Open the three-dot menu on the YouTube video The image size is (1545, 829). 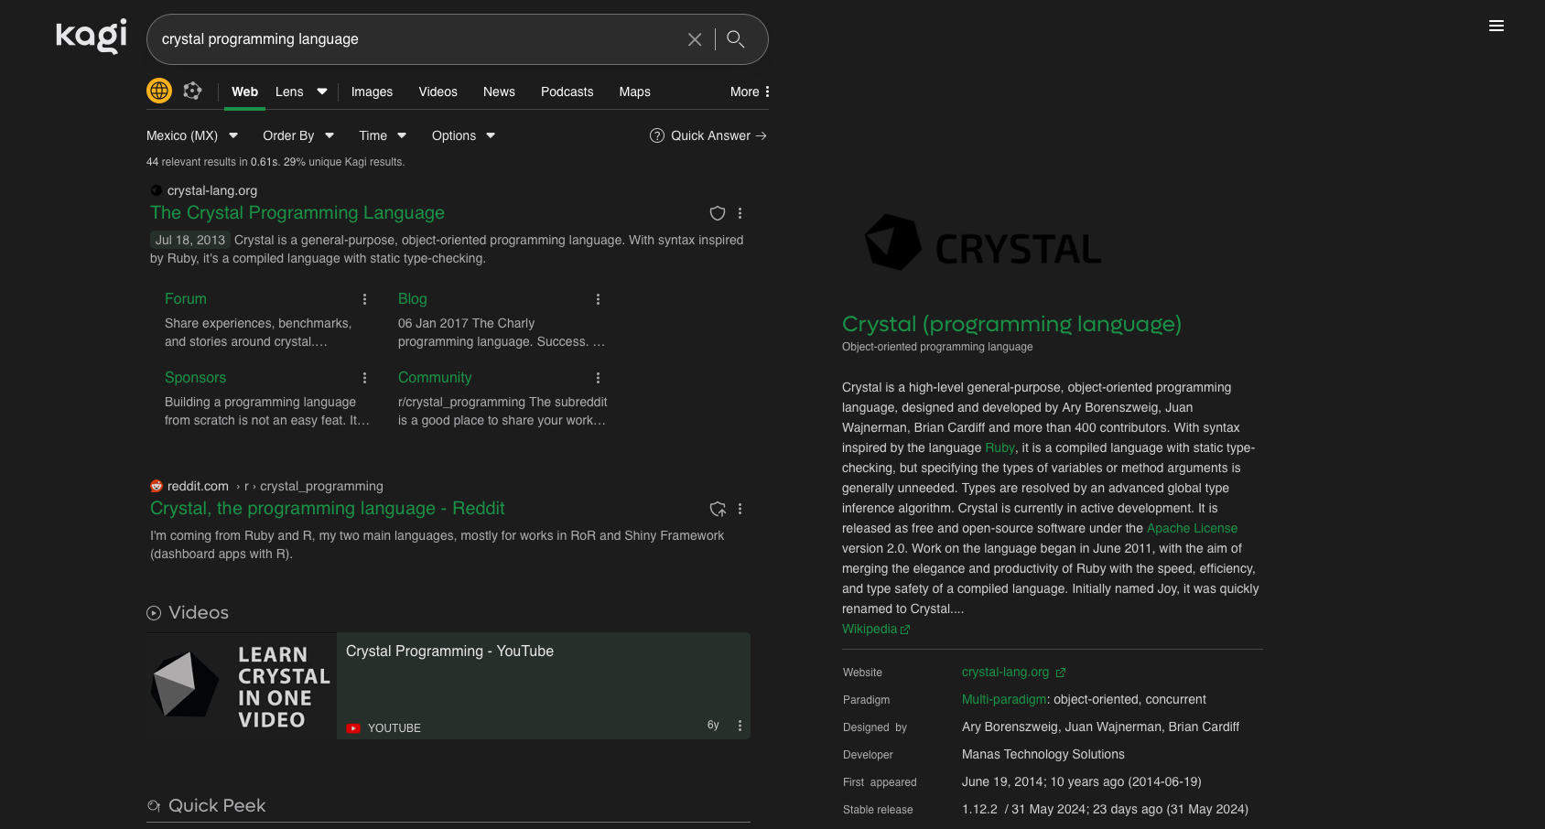click(x=740, y=725)
